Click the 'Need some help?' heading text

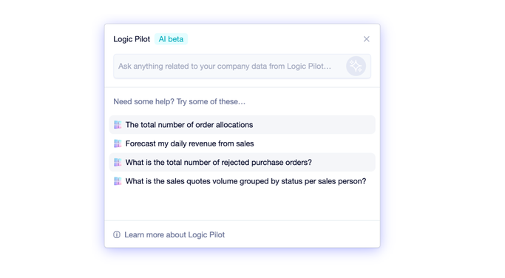[180, 101]
